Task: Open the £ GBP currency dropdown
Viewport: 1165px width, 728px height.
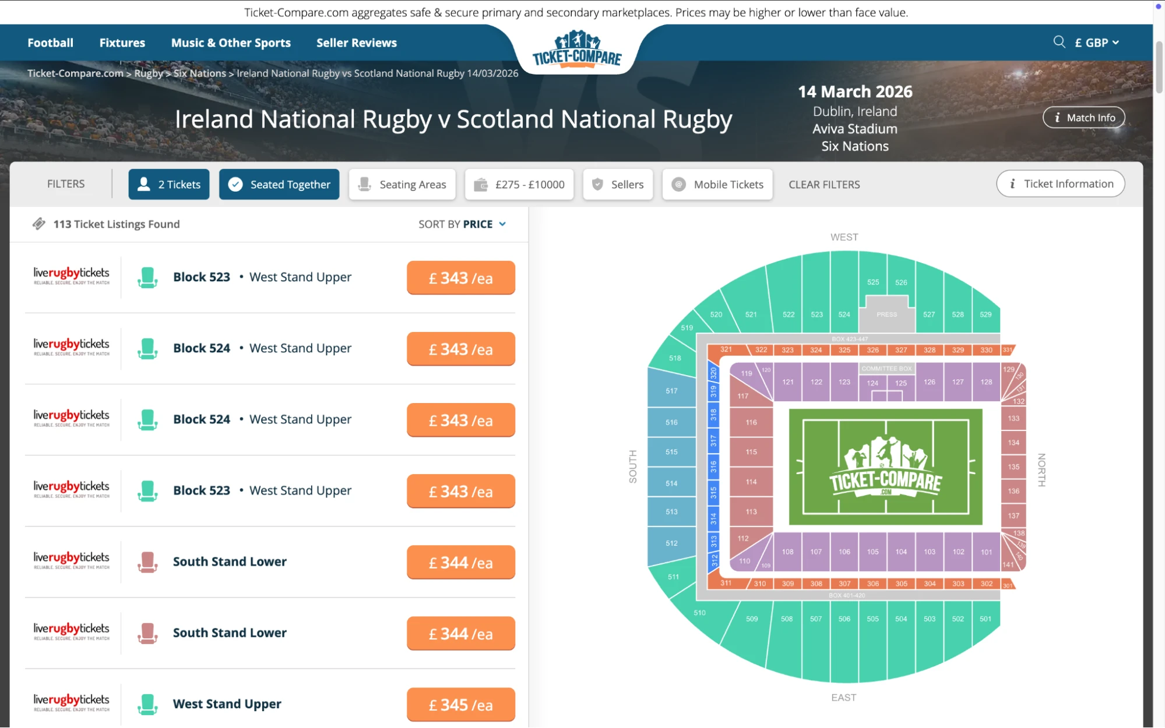Action: click(x=1096, y=43)
